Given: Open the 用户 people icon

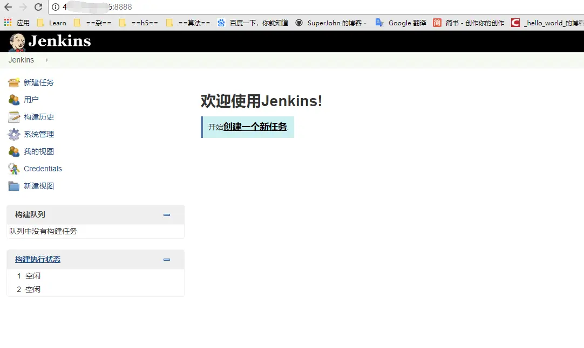Looking at the screenshot, I should click(14, 100).
